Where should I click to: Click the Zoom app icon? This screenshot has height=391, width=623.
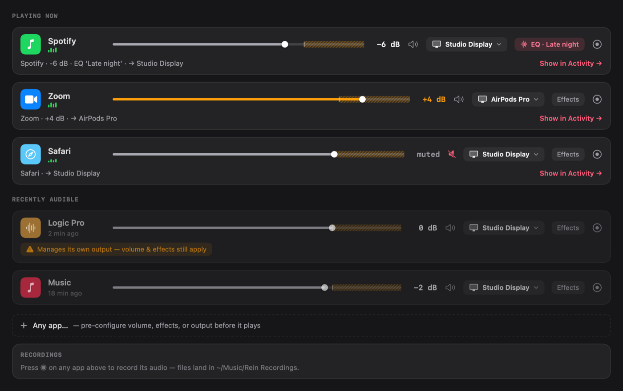coord(31,100)
